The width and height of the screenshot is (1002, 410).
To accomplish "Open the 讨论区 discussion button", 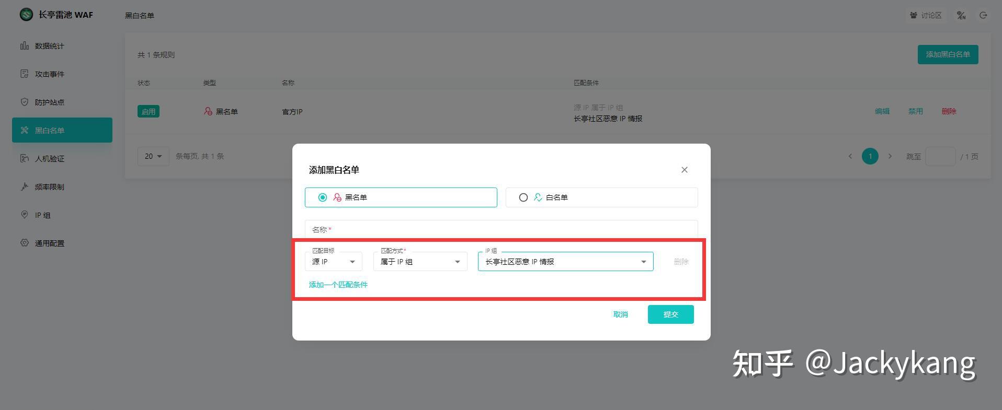I will 926,16.
